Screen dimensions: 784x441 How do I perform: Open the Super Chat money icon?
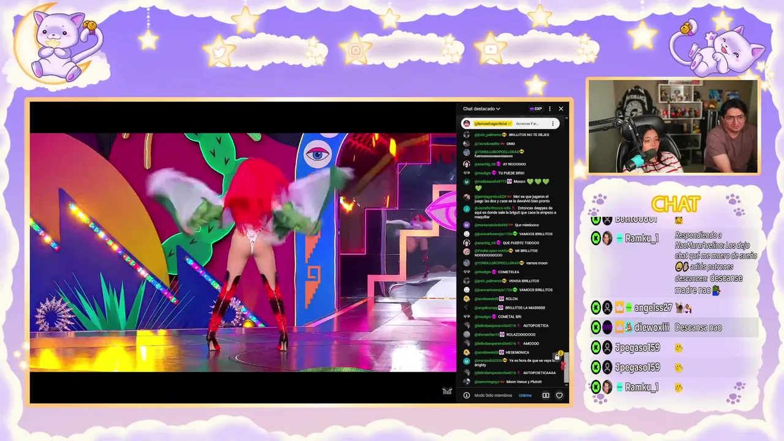point(546,396)
